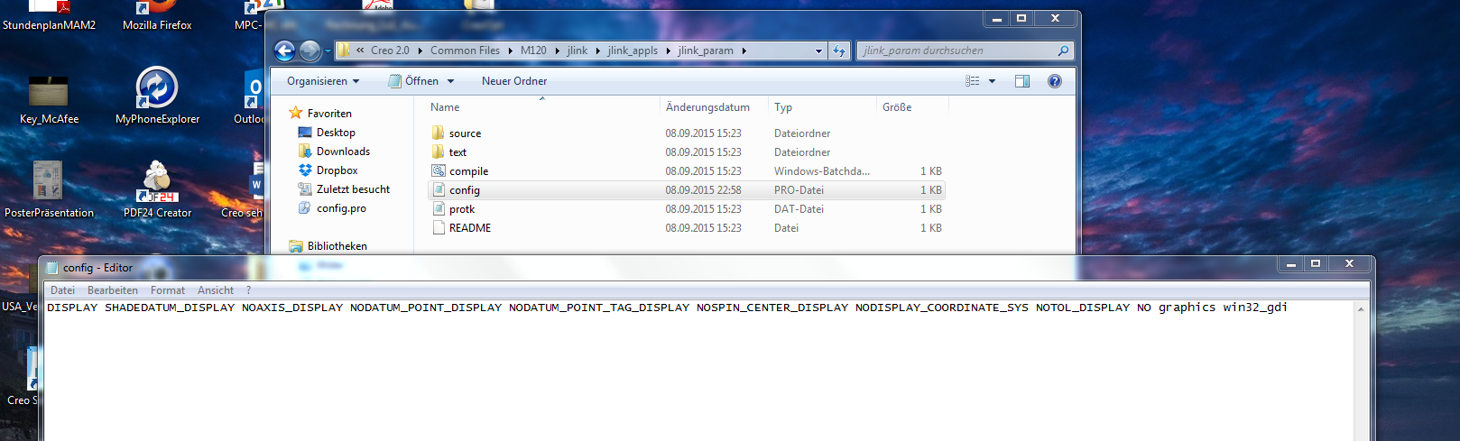
Task: Sort by Größe column header
Action: (x=897, y=107)
